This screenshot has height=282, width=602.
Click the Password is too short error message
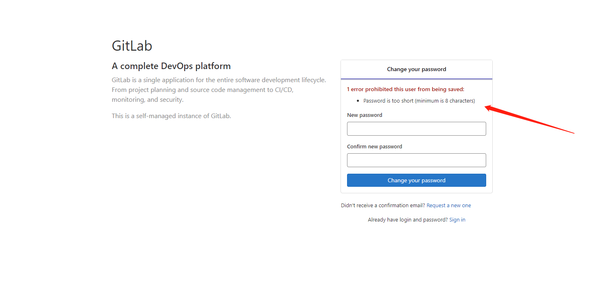pos(419,101)
